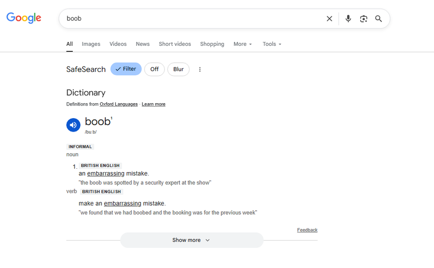Open search by image camera icon
This screenshot has width=434, height=268.
(364, 19)
